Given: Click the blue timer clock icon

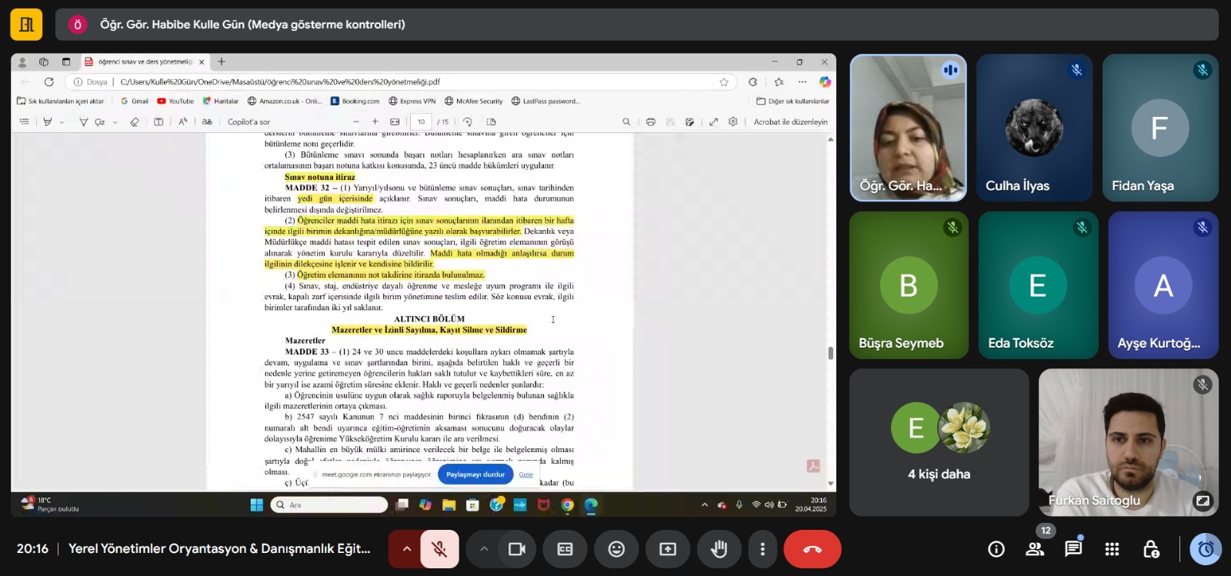Looking at the screenshot, I should pyautogui.click(x=1206, y=549).
